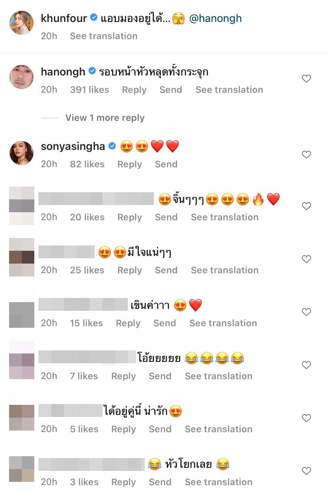Send sonyasingha's comment
This screenshot has height=500, width=328.
(x=166, y=164)
